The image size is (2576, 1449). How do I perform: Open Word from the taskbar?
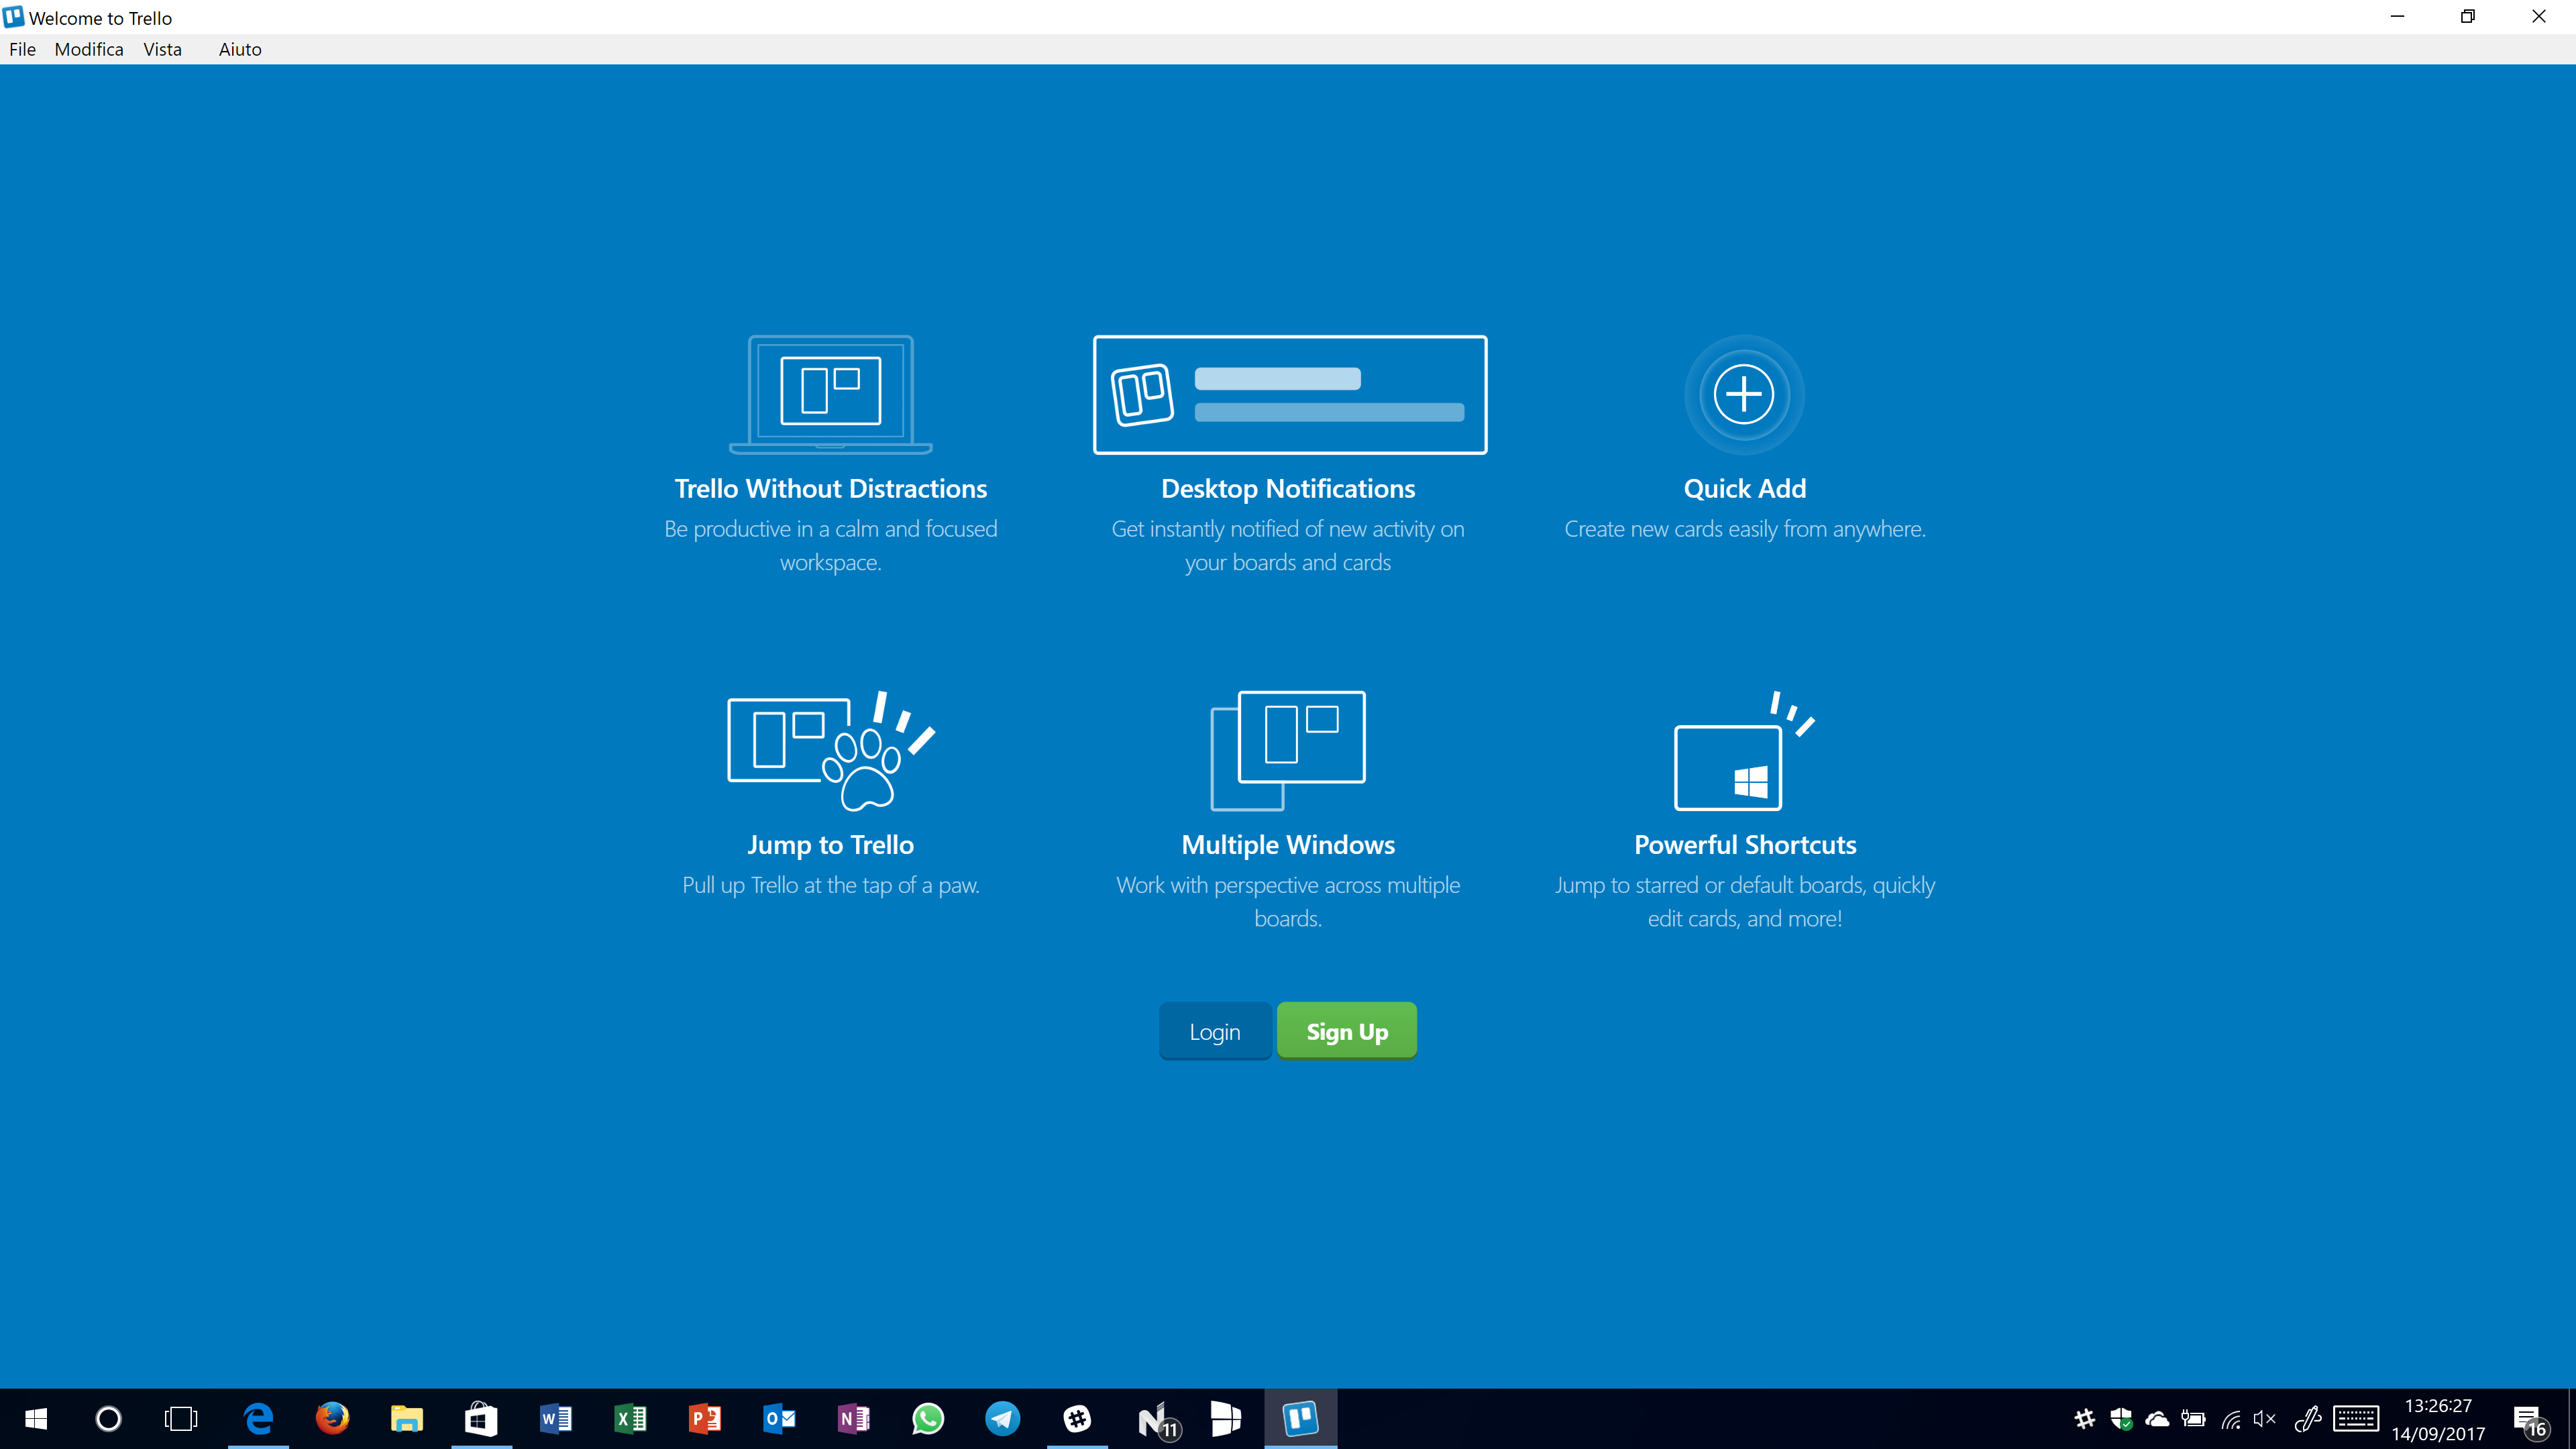click(x=556, y=1418)
